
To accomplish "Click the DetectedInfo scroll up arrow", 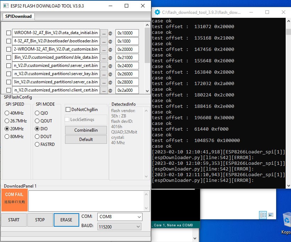I will [146, 111].
